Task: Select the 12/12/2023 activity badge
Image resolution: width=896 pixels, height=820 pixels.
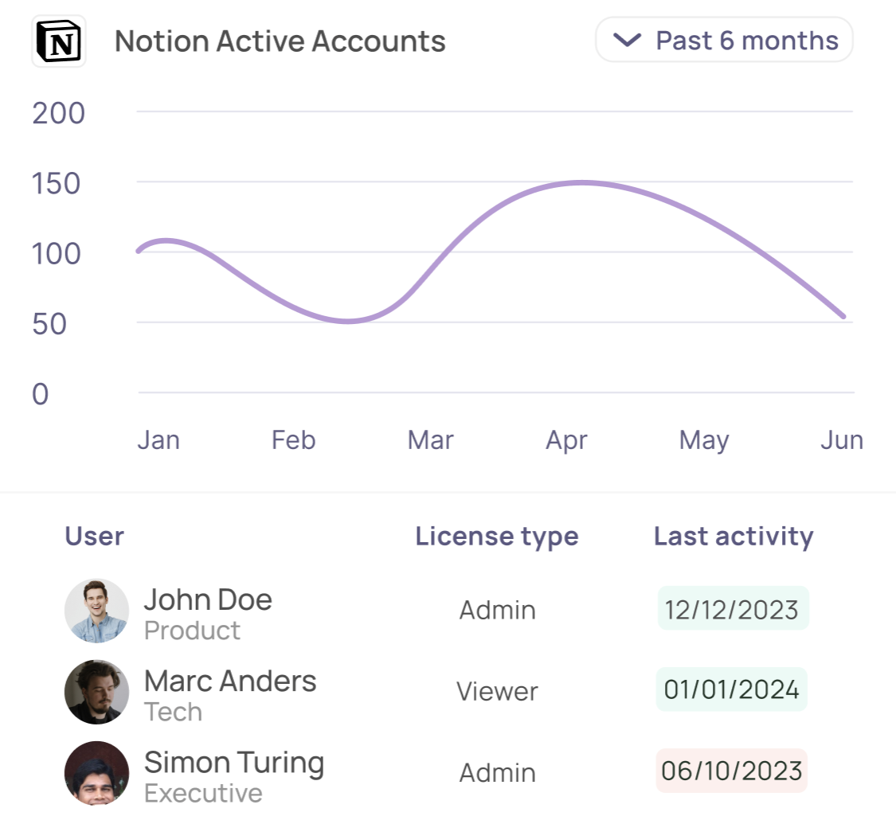Action: click(732, 609)
